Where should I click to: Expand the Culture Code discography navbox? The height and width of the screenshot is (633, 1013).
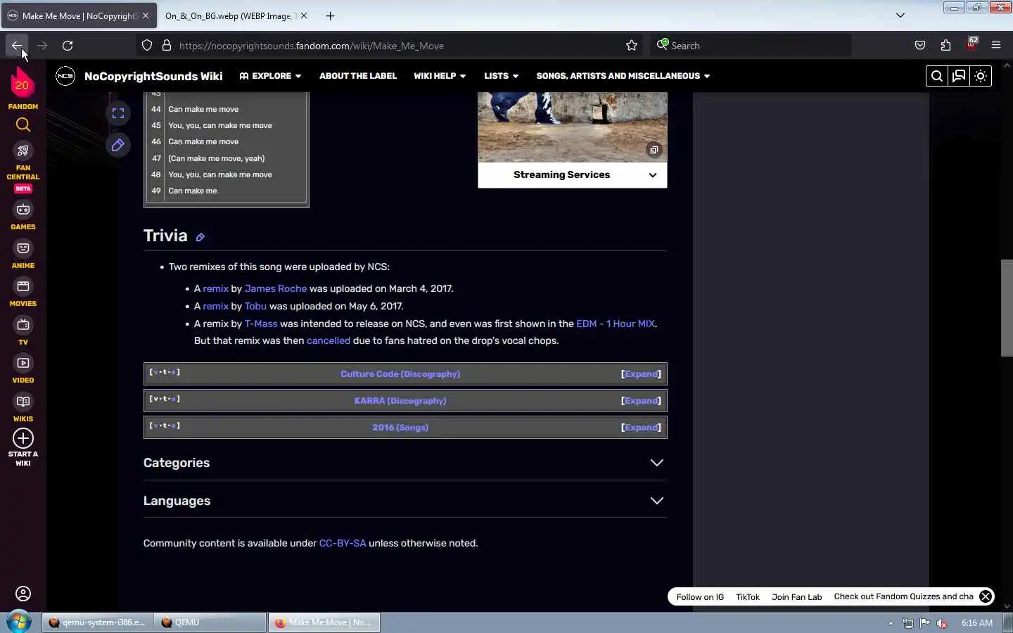coord(641,374)
